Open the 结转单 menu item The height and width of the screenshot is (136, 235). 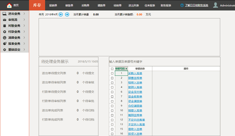point(117,5)
